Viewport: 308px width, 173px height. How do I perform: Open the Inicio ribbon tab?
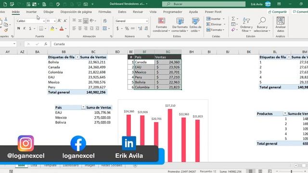pyautogui.click(x=15, y=12)
